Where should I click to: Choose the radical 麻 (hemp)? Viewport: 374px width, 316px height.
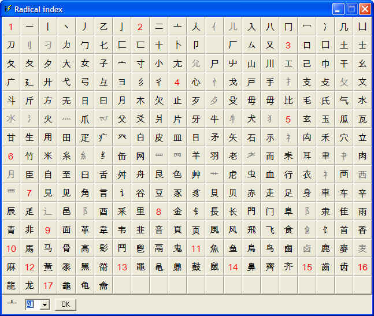11,267
